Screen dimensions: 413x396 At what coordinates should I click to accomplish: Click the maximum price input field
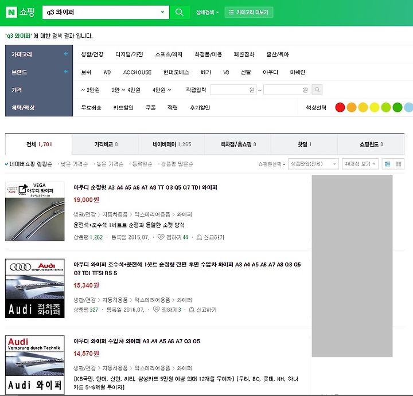(x=287, y=90)
